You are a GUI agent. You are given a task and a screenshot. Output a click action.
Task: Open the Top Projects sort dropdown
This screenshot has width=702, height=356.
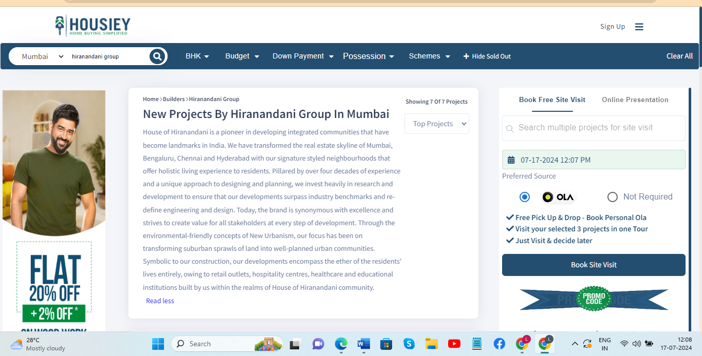coord(437,124)
